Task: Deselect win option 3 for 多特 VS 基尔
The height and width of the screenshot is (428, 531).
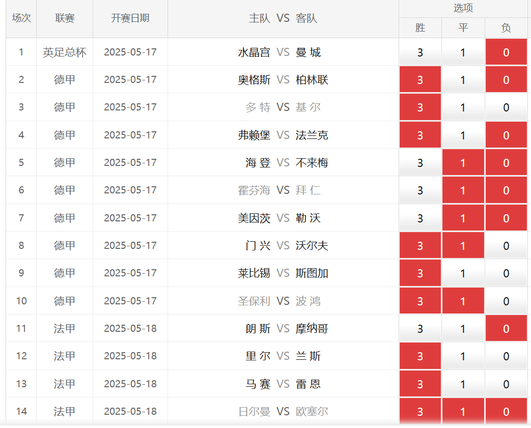Action: point(420,107)
